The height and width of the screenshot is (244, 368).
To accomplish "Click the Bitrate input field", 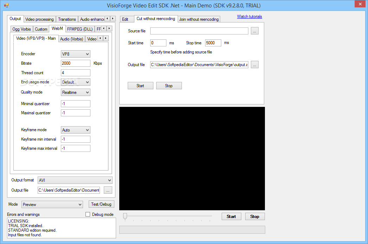I will 75,63.
